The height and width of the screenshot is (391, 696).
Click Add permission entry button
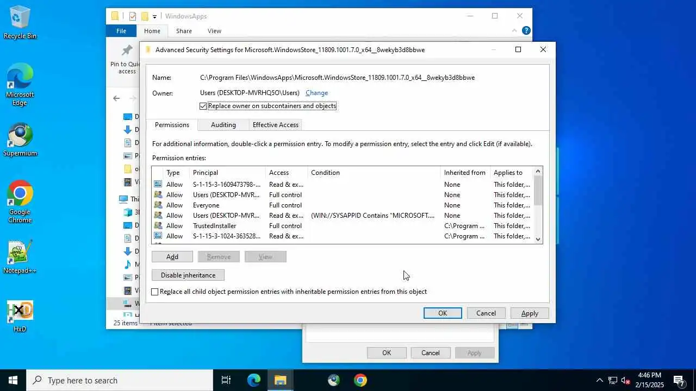click(172, 257)
